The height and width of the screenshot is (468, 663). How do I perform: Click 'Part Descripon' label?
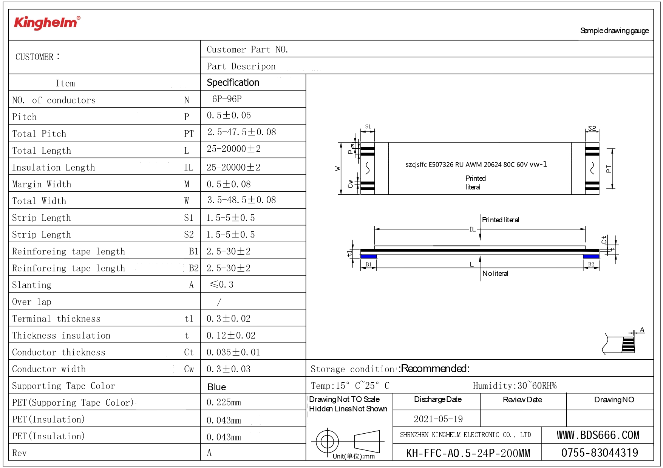(241, 66)
